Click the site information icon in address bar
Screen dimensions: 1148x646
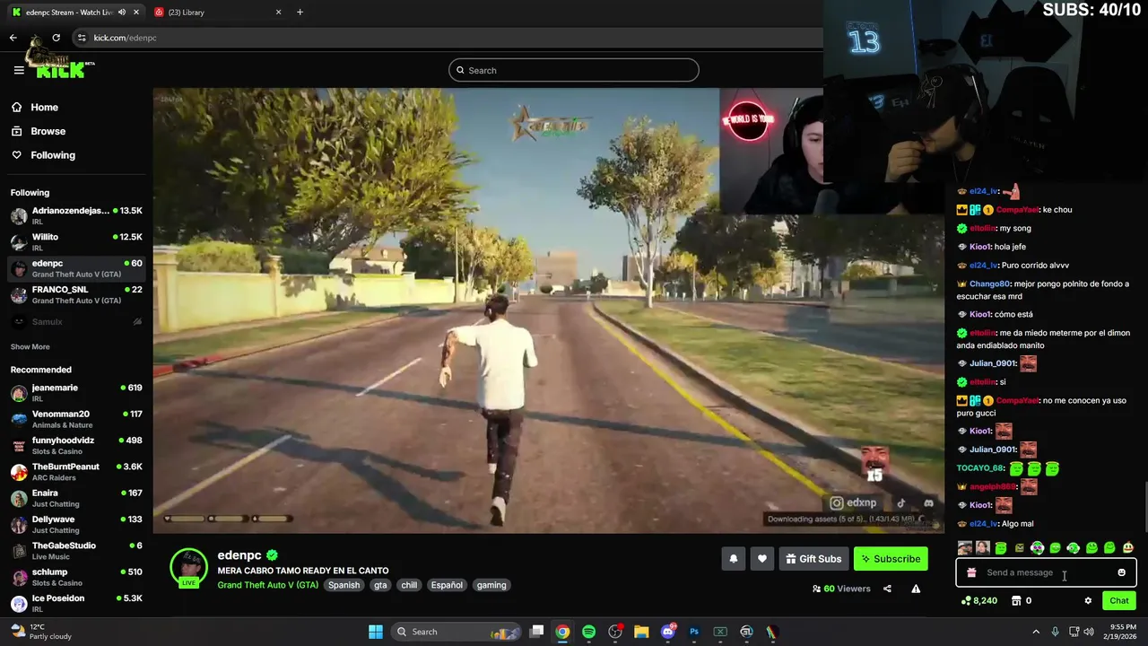(x=82, y=38)
